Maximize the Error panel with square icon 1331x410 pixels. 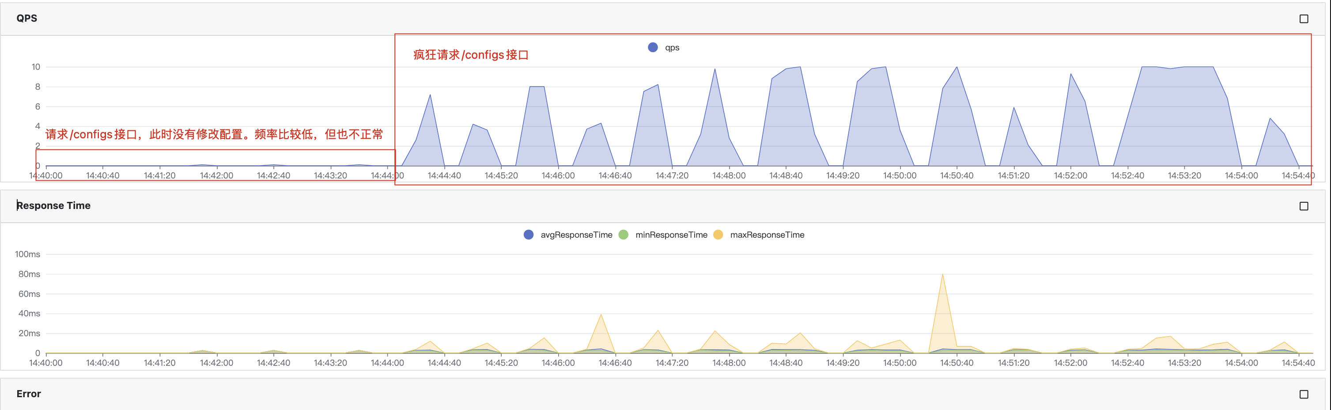[x=1304, y=394]
